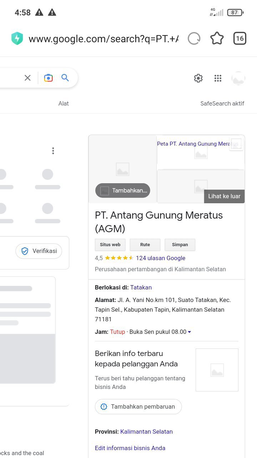The height and width of the screenshot is (458, 257).
Task: Tap the green shield security icon
Action: 17,38
